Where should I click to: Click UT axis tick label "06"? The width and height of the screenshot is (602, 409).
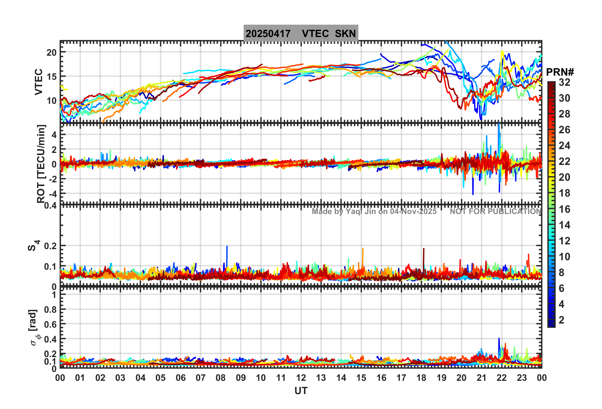pos(181,378)
